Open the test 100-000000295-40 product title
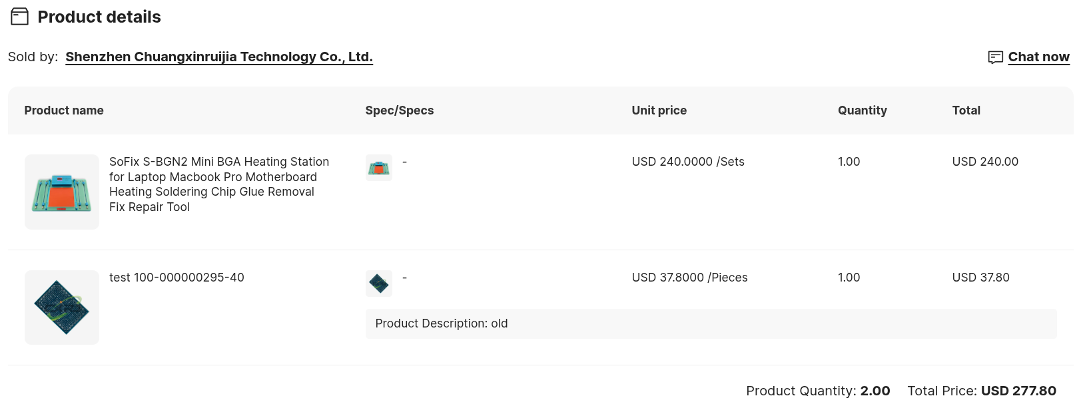Screen dimensions: 1091x408 click(177, 278)
